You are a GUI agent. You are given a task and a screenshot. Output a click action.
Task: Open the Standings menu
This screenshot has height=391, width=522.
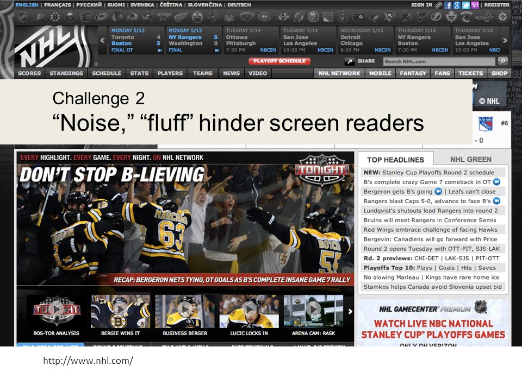[x=66, y=73]
